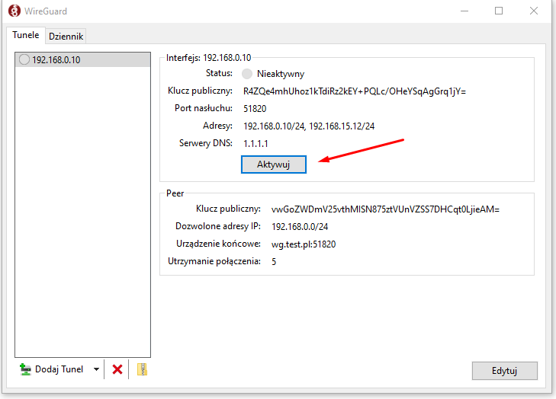The width and height of the screenshot is (556, 399).
Task: Click the Dodaj Tunel button
Action: coord(51,369)
